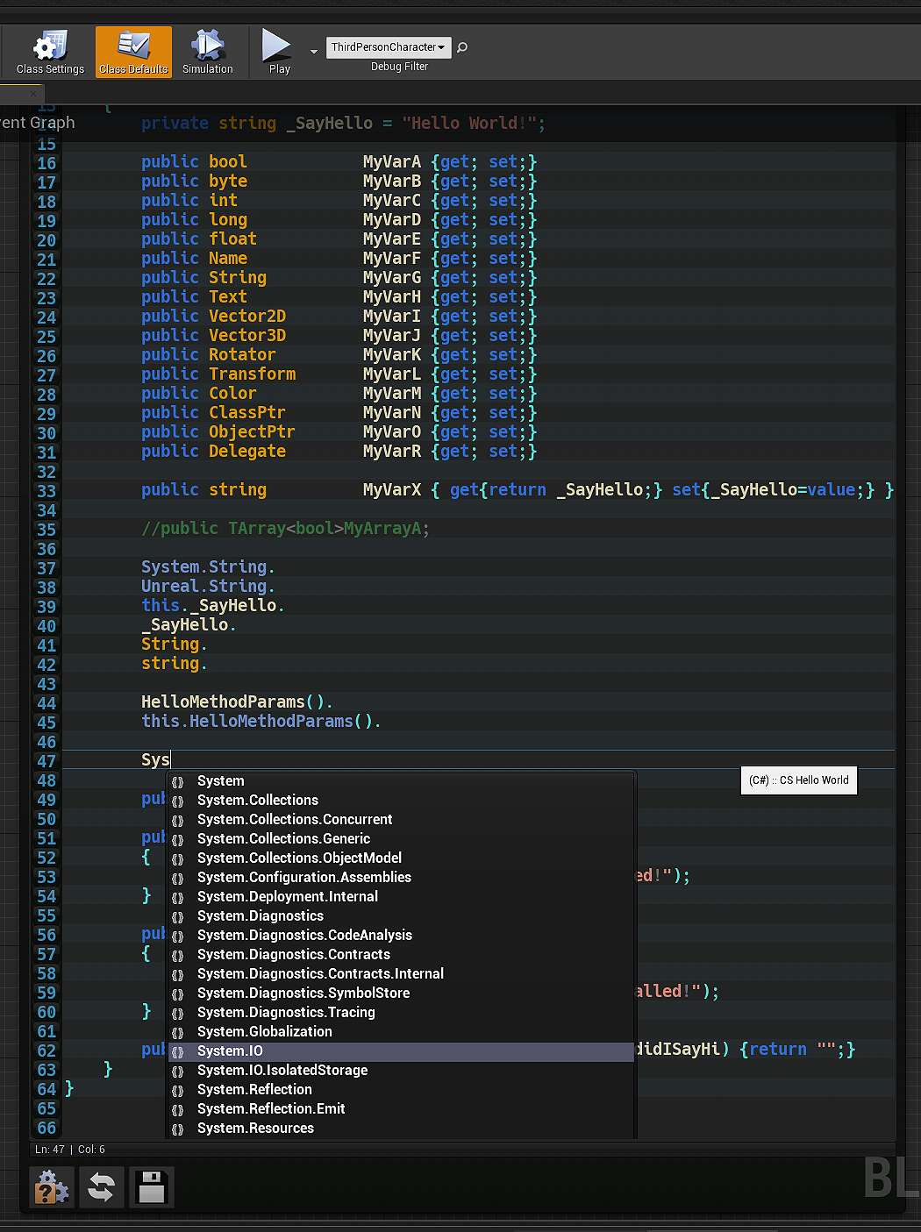The height and width of the screenshot is (1232, 921).
Task: Choose System.Collections.Generic from suggestions
Action: (x=283, y=839)
